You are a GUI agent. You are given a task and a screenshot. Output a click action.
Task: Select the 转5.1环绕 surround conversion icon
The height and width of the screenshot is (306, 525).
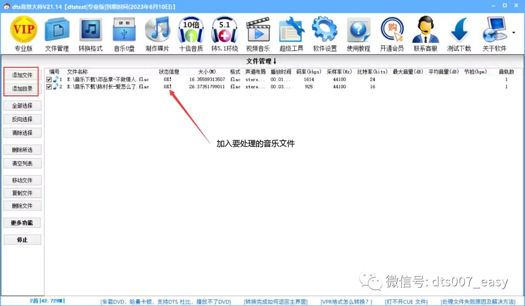[224, 29]
